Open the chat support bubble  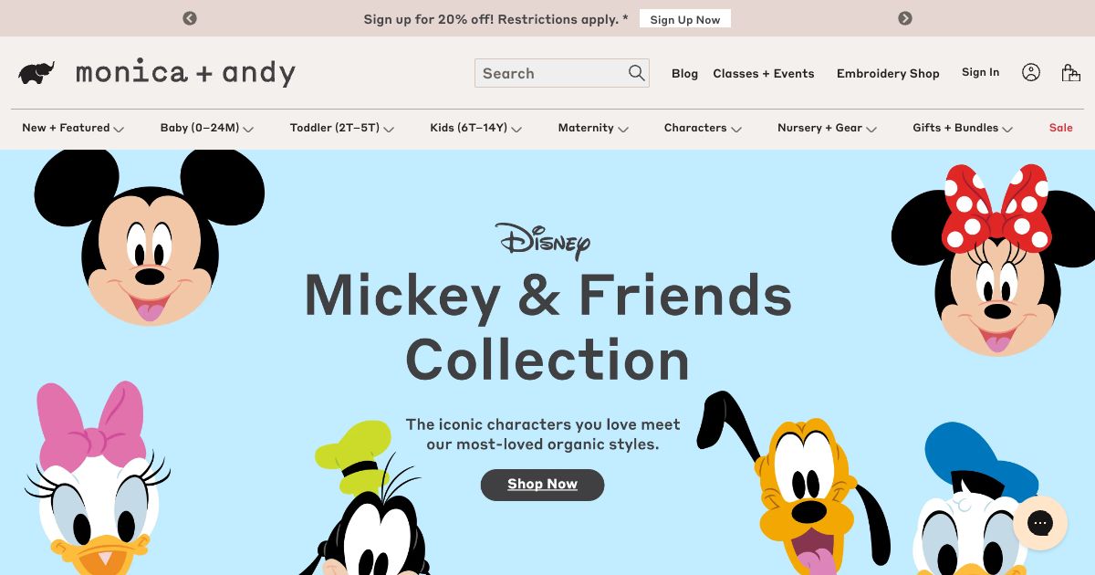[1040, 523]
